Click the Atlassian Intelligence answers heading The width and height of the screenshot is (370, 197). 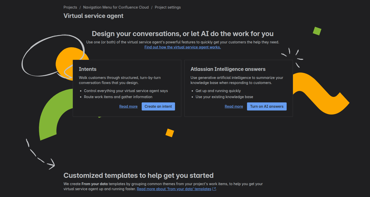(x=228, y=69)
